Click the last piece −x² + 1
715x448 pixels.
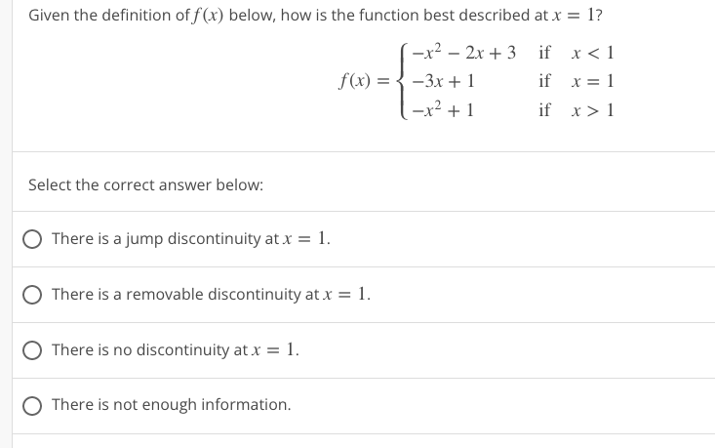click(x=443, y=110)
